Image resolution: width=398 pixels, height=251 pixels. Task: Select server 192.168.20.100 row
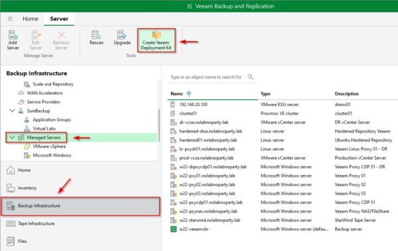[x=283, y=105]
